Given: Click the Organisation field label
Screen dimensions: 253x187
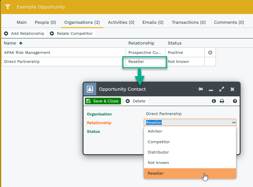Looking at the screenshot, I should point(99,114).
